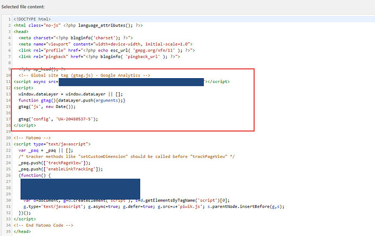Click the (function() { line
375x236 pixels.
tap(35, 175)
